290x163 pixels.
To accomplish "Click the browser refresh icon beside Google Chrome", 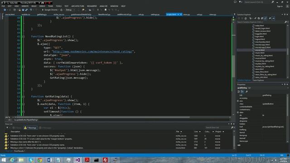I will click(62, 10).
